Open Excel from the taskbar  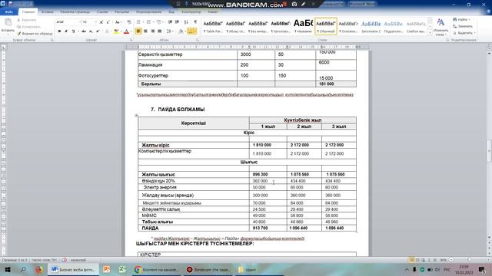coord(122,269)
